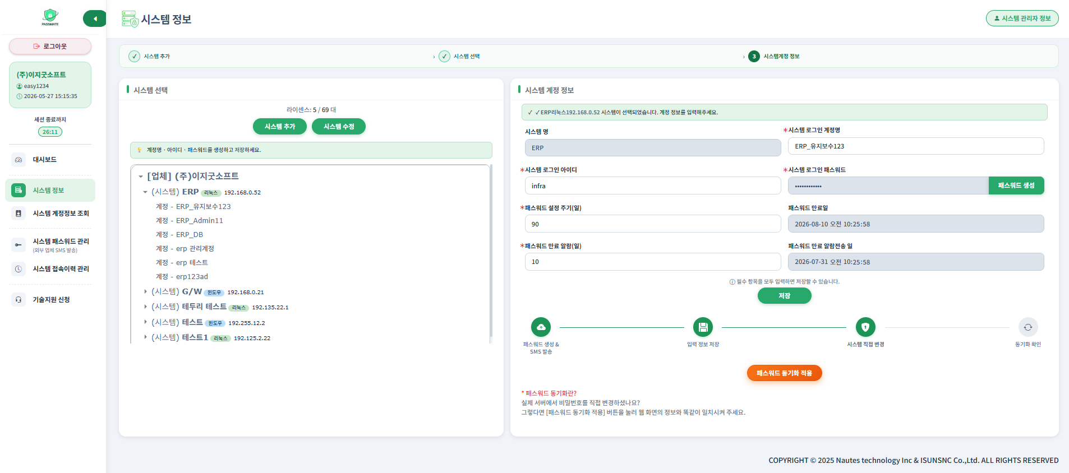Image resolution: width=1069 pixels, height=473 pixels.
Task: Collapse the sidebar with the arrow button
Action: (x=95, y=18)
